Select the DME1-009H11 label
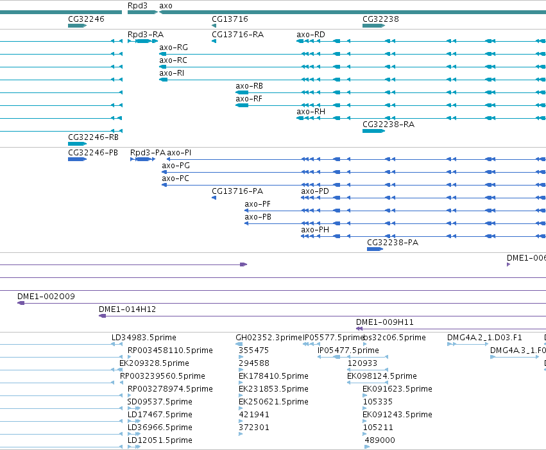Screen dimensions: 546x450 point(384,322)
